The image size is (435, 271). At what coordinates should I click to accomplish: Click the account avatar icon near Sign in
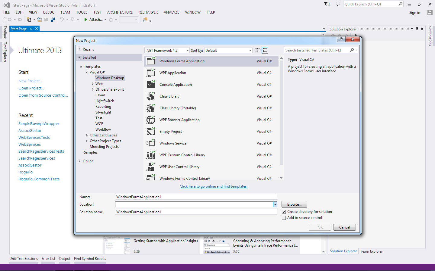(430, 12)
